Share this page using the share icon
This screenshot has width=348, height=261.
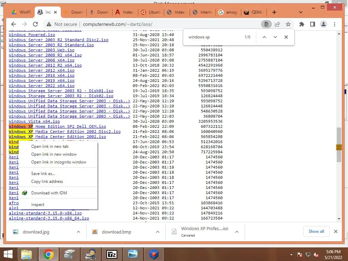277,24
